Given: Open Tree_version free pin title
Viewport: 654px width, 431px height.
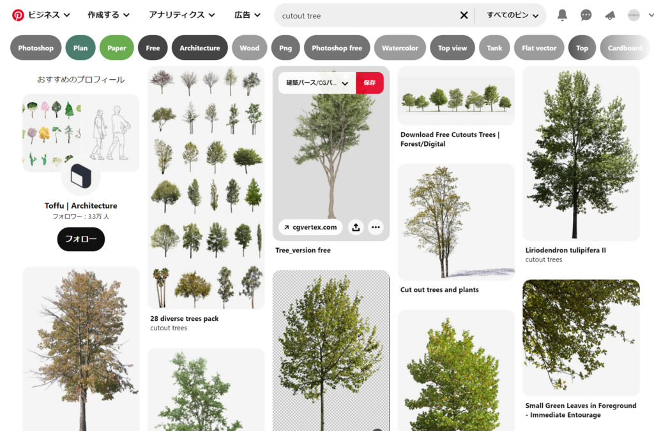Looking at the screenshot, I should tap(303, 251).
